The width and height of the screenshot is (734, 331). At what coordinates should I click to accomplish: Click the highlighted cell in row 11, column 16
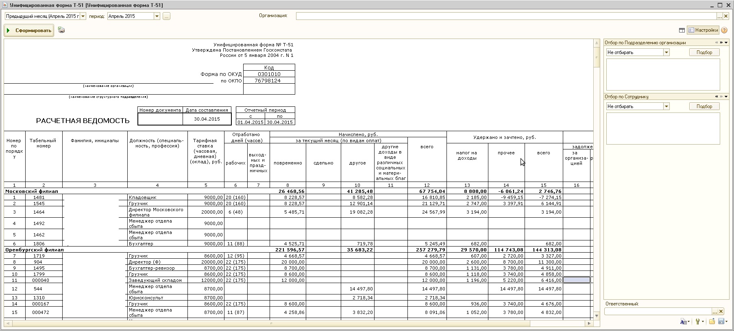click(576, 280)
